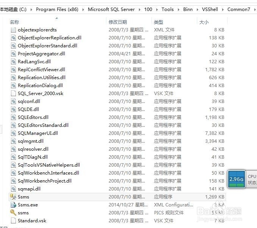Select file name Ssms.exe
257x228 pixels.
[x=28, y=205]
